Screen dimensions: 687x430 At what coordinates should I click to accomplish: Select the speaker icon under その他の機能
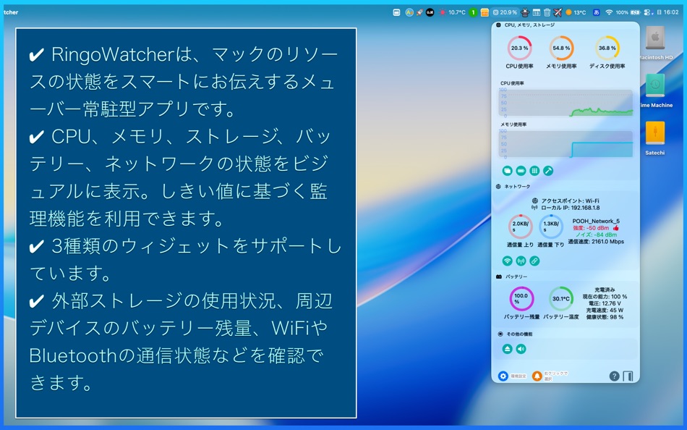521,348
